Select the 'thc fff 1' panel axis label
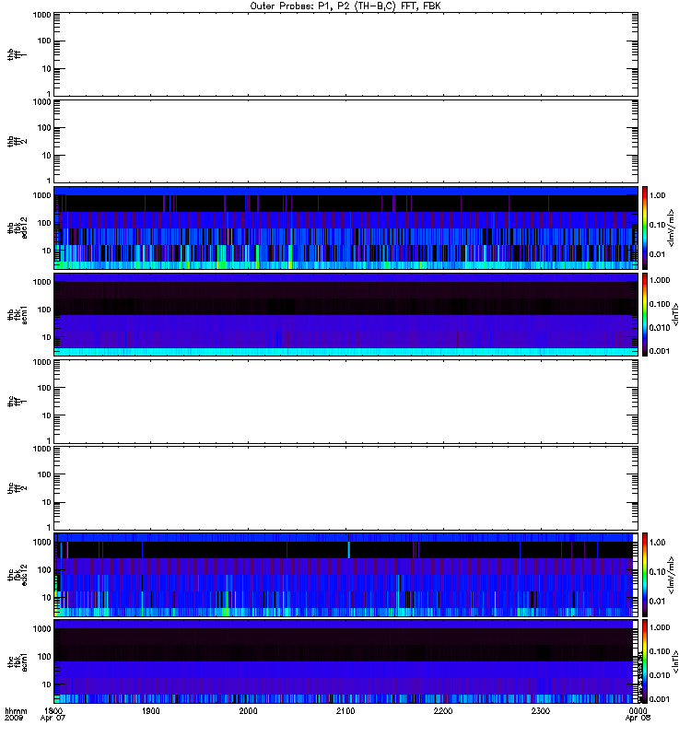Image resolution: width=691 pixels, height=737 pixels. tap(17, 402)
